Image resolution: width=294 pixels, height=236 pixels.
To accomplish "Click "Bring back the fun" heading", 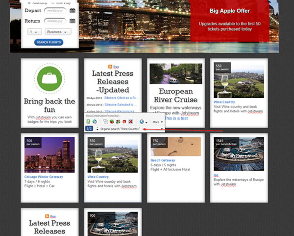I will tap(49, 106).
